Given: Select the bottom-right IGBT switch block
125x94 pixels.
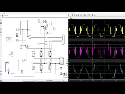Looking at the screenshot, I should point(50,67).
